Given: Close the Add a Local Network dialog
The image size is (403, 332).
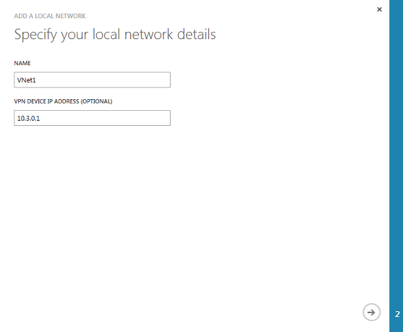Looking at the screenshot, I should (x=380, y=10).
